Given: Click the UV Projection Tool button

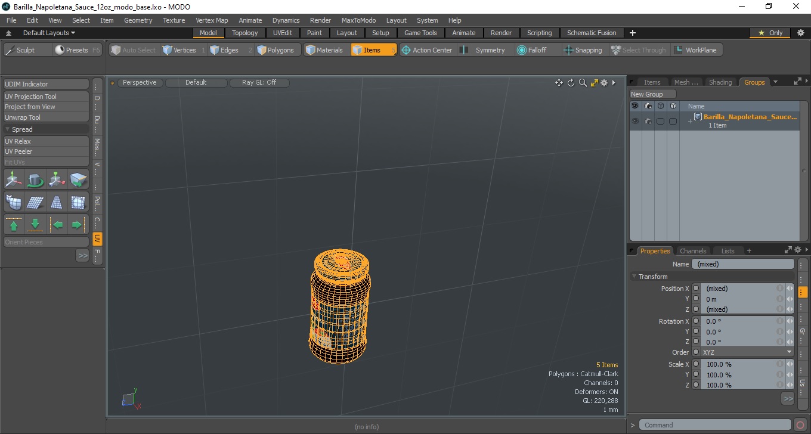Looking at the screenshot, I should tap(46, 97).
